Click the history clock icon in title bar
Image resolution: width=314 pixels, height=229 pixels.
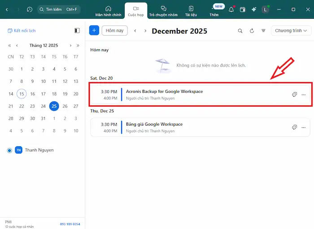click(x=30, y=9)
